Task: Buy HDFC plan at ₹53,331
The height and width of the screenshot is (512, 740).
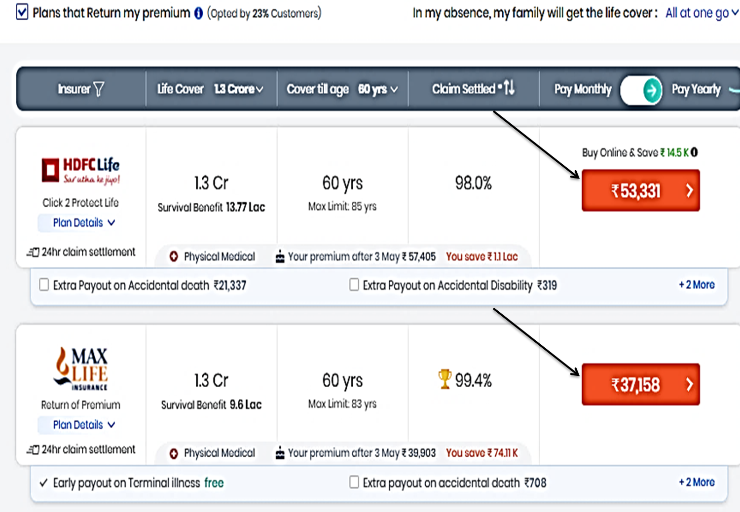Action: coord(640,190)
